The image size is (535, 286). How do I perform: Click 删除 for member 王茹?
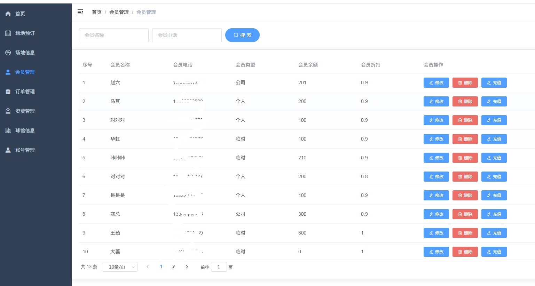[465, 233]
